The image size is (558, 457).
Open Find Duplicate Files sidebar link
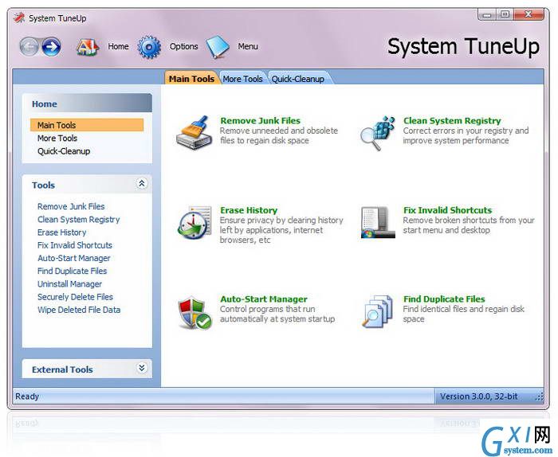click(x=73, y=271)
